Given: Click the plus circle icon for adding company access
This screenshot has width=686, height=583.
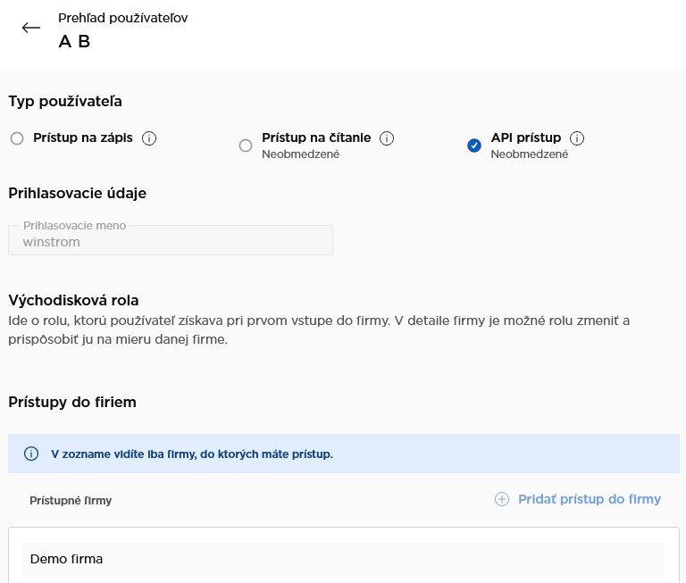Looking at the screenshot, I should click(502, 499).
